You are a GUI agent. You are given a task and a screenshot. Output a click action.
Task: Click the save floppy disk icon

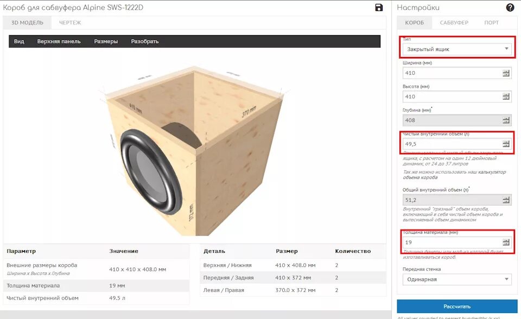[x=379, y=8]
